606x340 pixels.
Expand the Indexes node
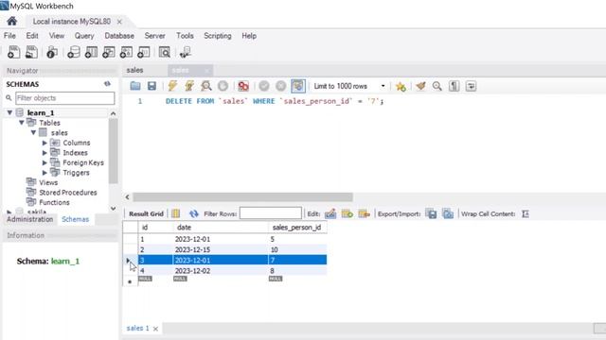point(45,153)
